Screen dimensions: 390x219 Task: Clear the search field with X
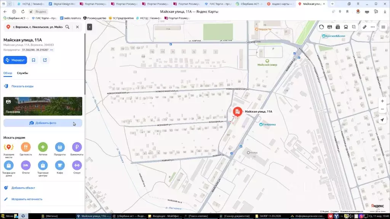point(77,27)
